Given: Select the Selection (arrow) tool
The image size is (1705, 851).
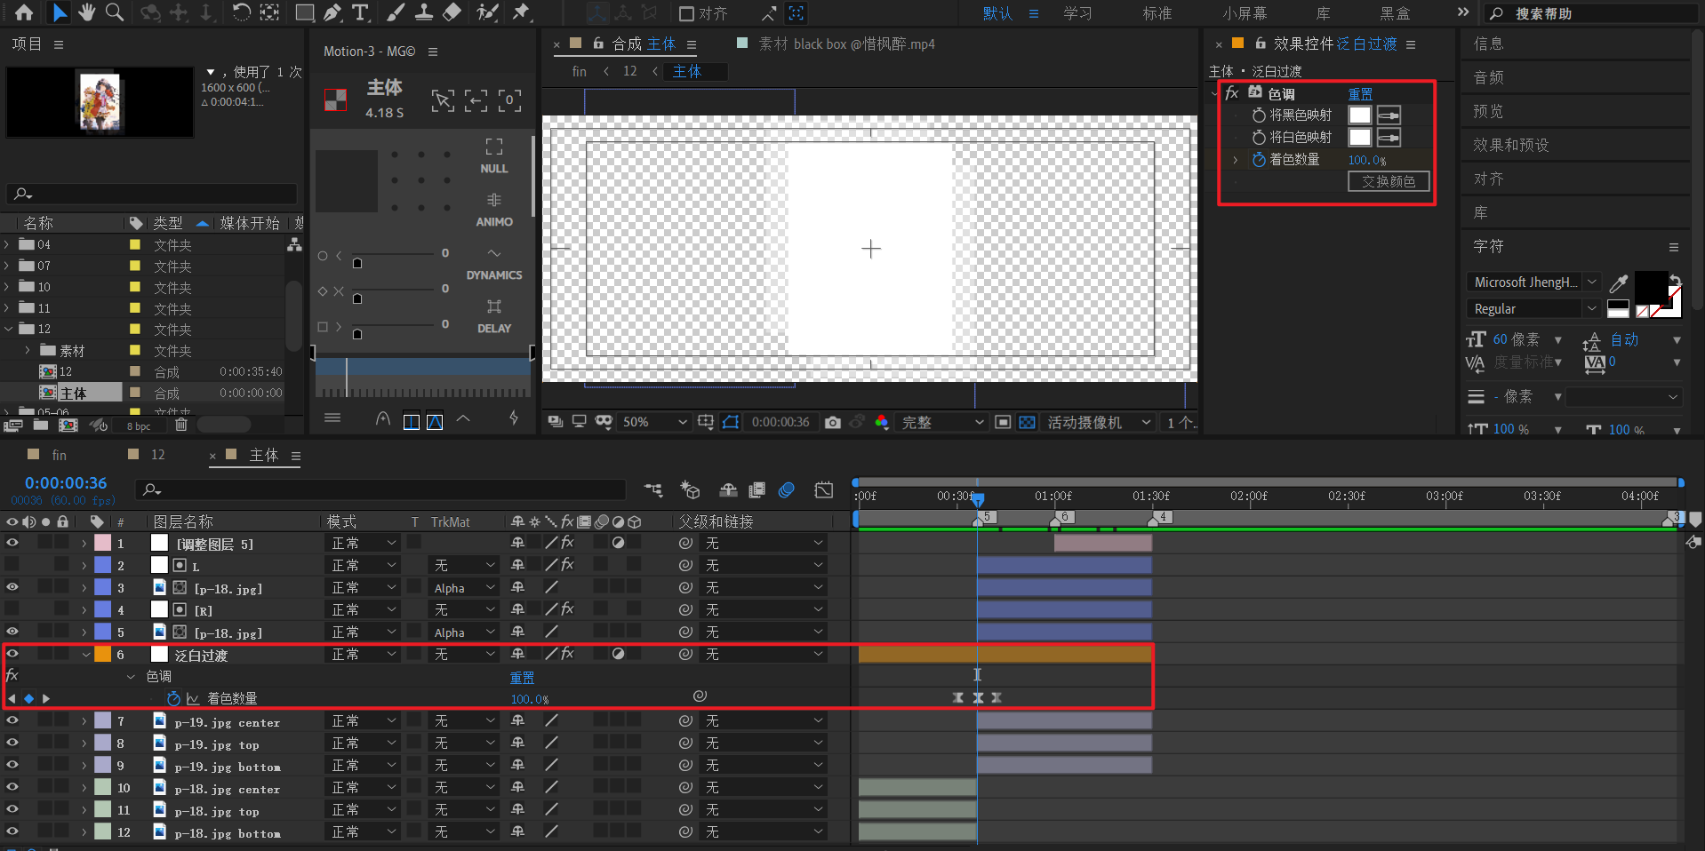Looking at the screenshot, I should (x=59, y=12).
